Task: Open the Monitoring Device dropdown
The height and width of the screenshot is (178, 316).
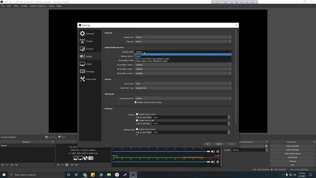Action: point(183,98)
